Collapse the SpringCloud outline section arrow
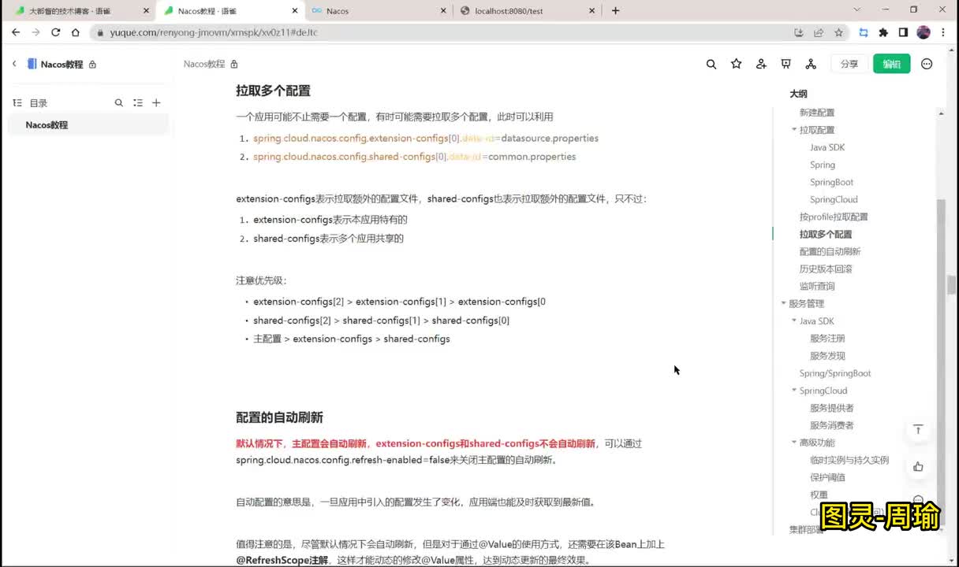Image resolution: width=959 pixels, height=567 pixels. 794,391
